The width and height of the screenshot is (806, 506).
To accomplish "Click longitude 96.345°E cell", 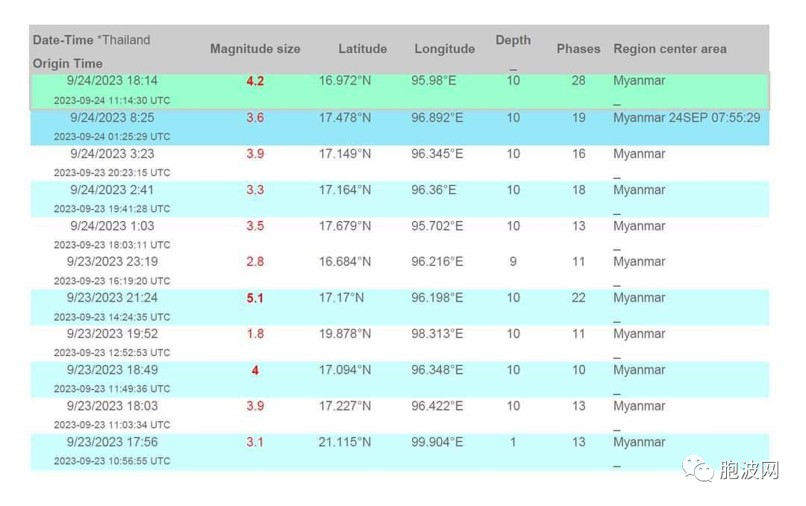I will pos(437,154).
